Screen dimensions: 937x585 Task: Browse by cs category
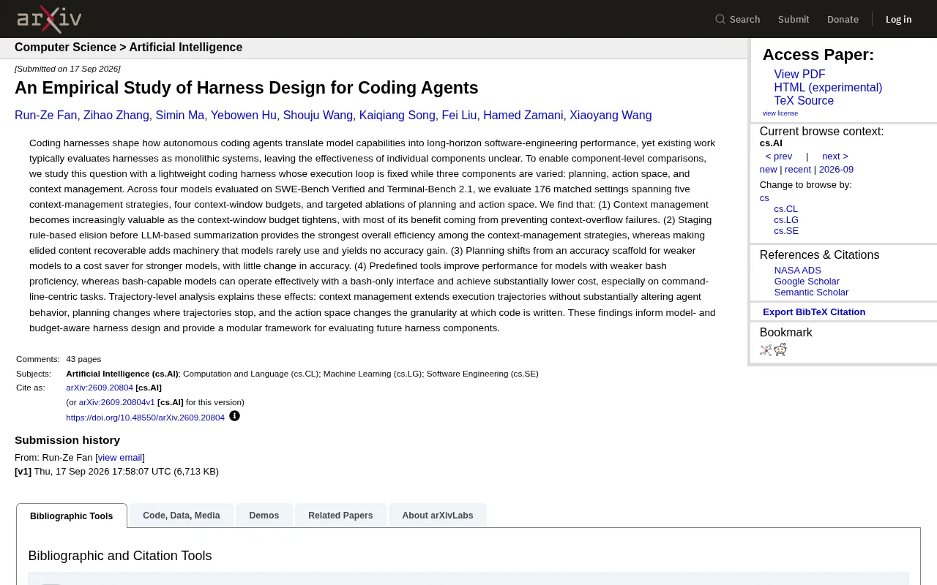click(764, 198)
